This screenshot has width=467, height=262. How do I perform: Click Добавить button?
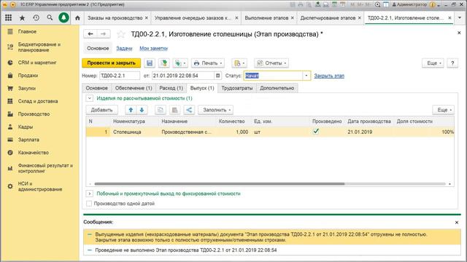coord(102,110)
